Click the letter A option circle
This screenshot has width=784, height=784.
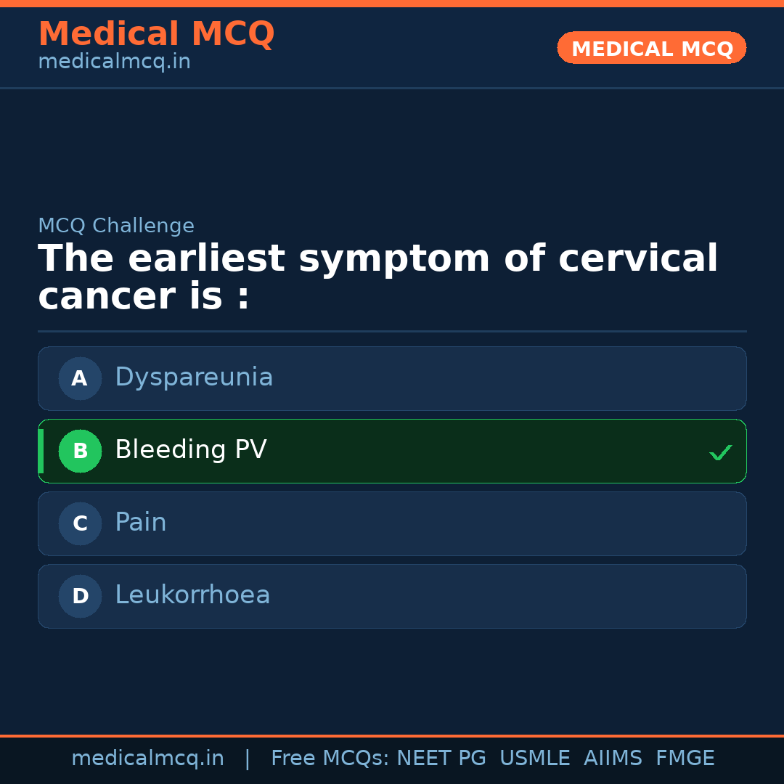pyautogui.click(x=80, y=378)
